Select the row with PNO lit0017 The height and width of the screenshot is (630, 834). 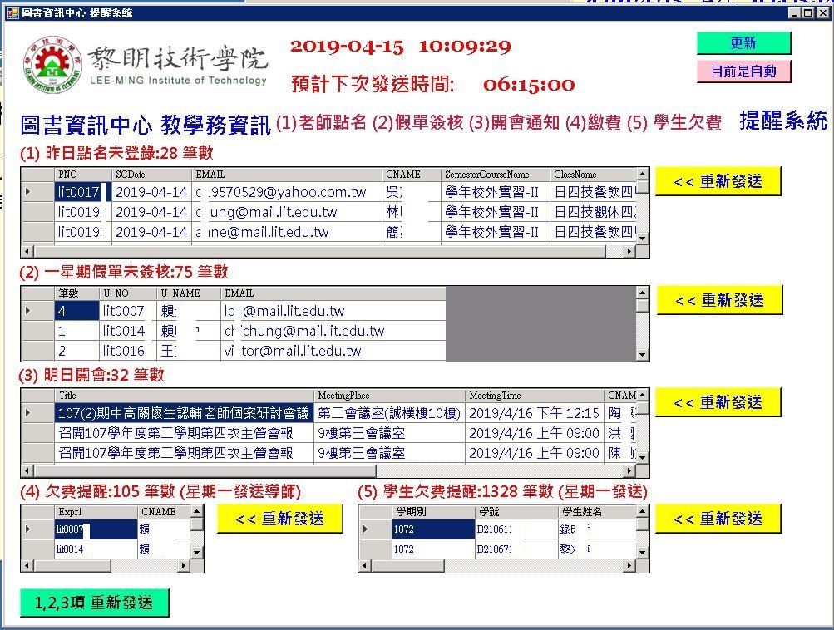79,193
